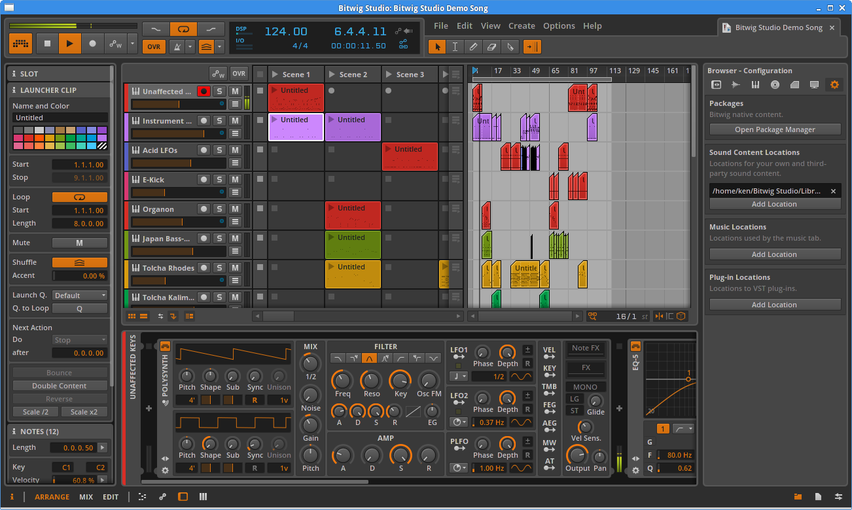This screenshot has height=510, width=852.
Task: Select the Eraser tool
Action: (x=492, y=46)
